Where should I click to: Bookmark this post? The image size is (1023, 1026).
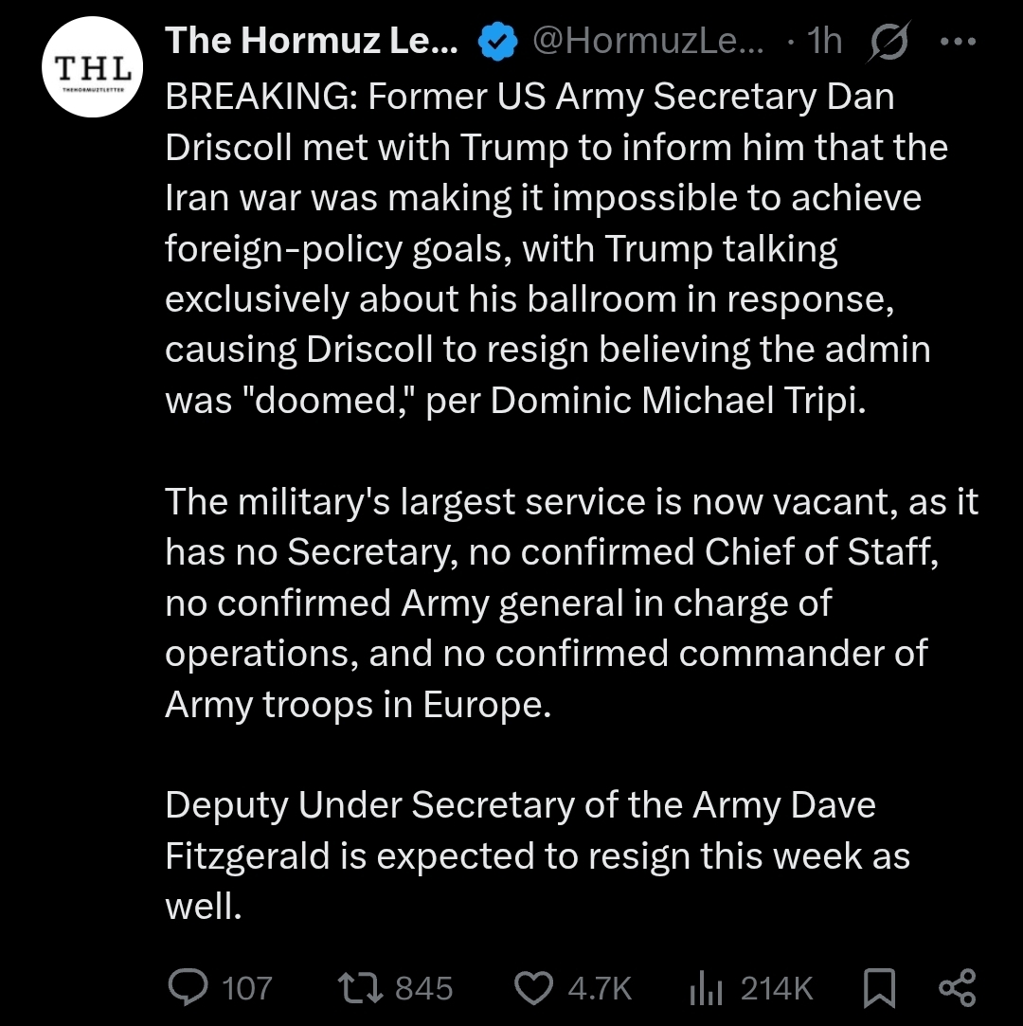(x=879, y=988)
